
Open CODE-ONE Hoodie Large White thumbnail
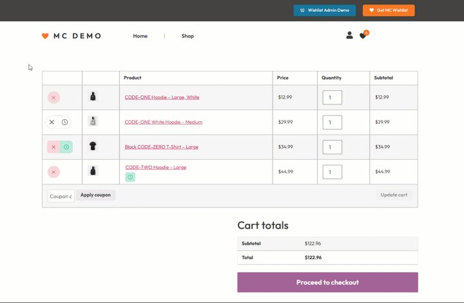[93, 97]
